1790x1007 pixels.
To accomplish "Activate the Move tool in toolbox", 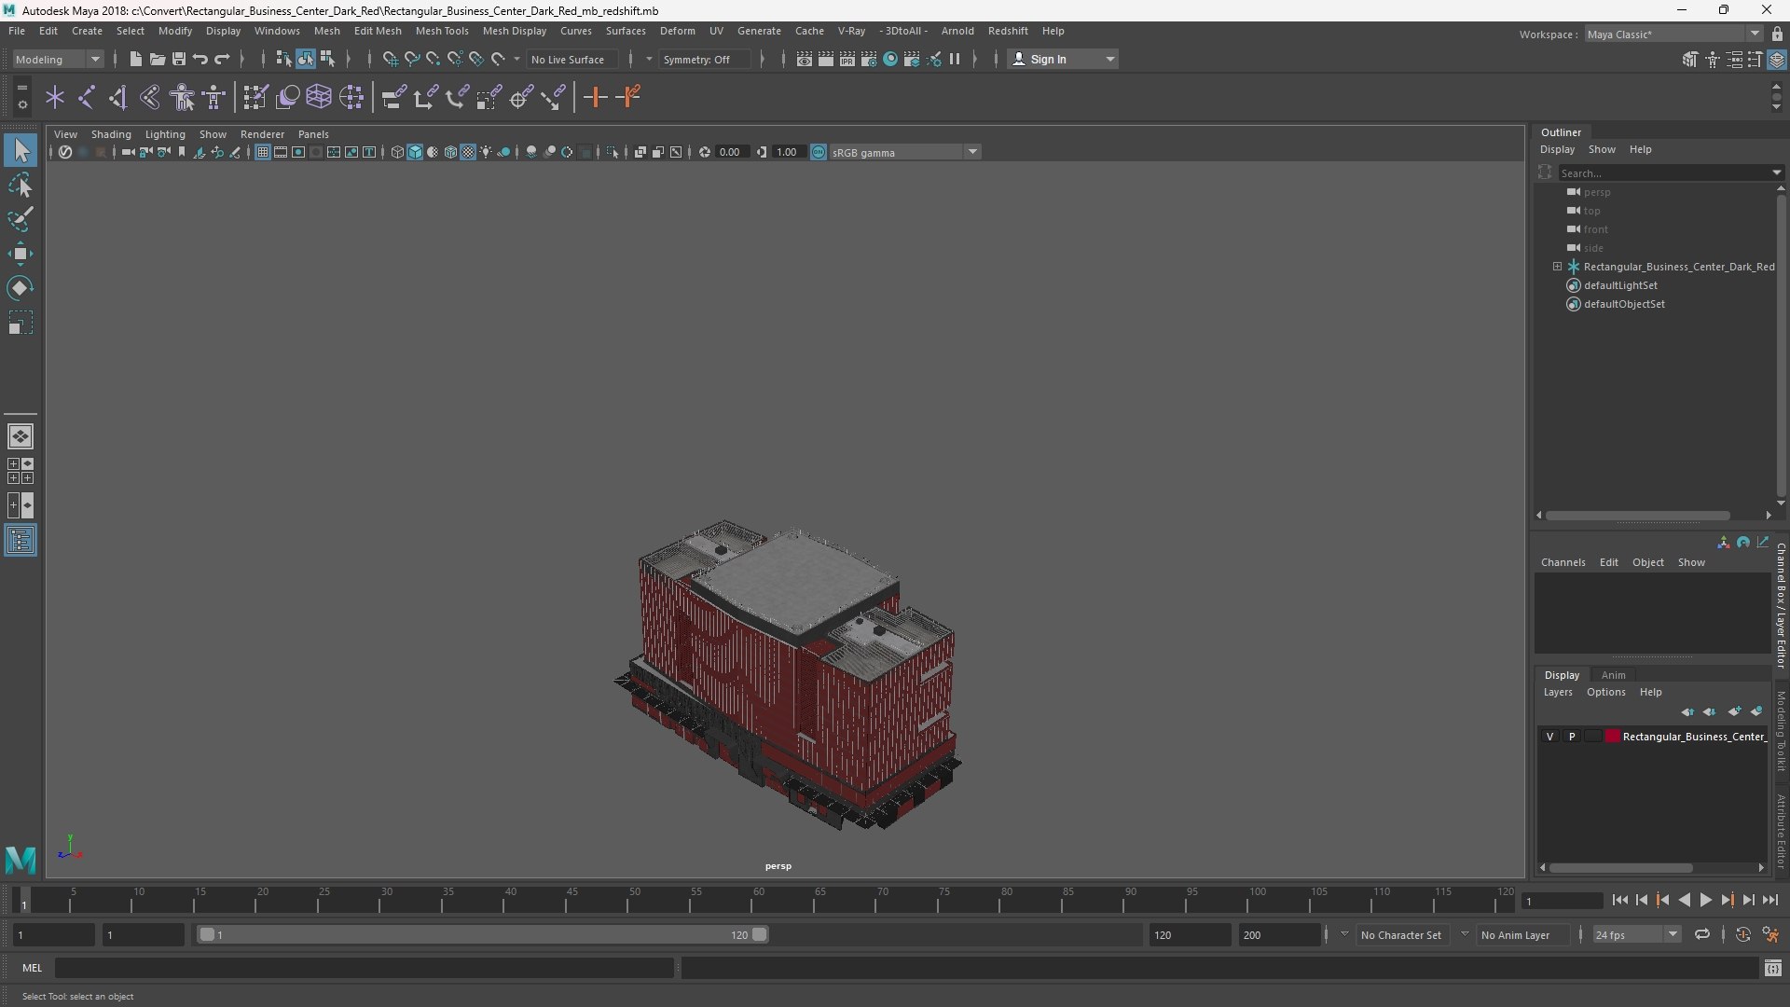I will [21, 254].
